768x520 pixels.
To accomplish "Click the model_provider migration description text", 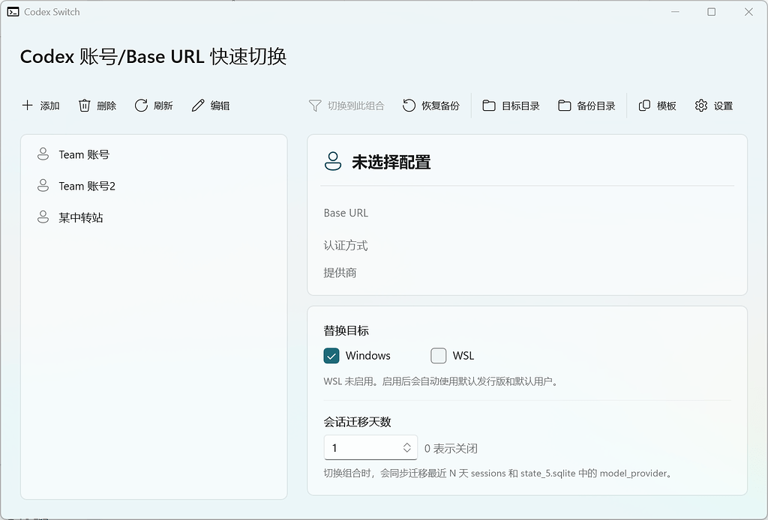I will (x=499, y=473).
